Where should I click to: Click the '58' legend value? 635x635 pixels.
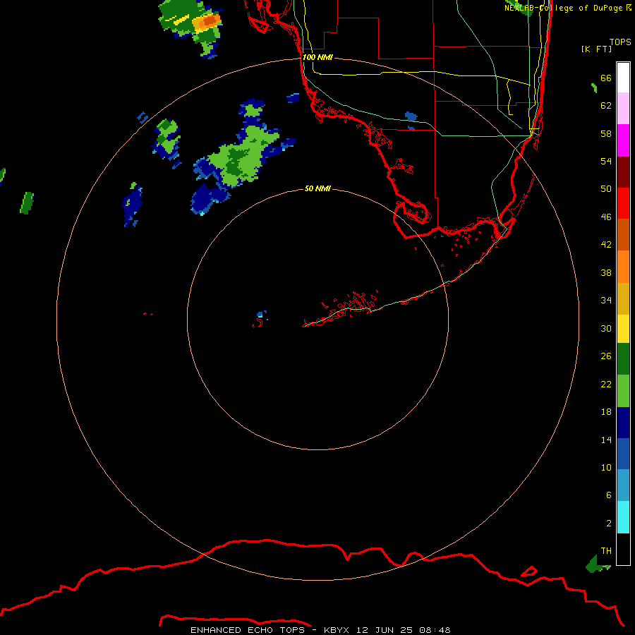(x=606, y=133)
